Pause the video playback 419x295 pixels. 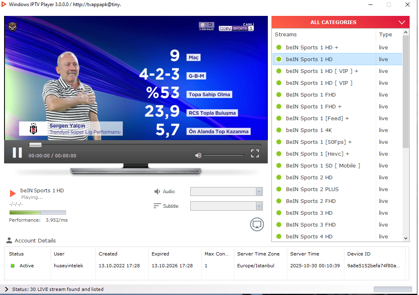pos(17,152)
